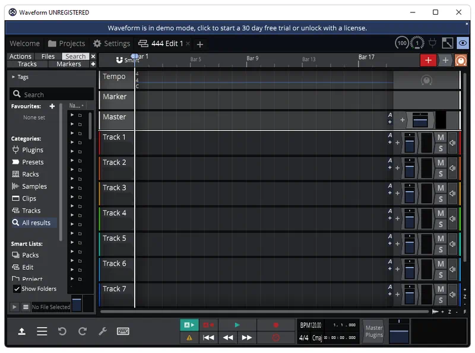Click the Search input field
Viewport: 475px width, 353px height.
(52, 94)
